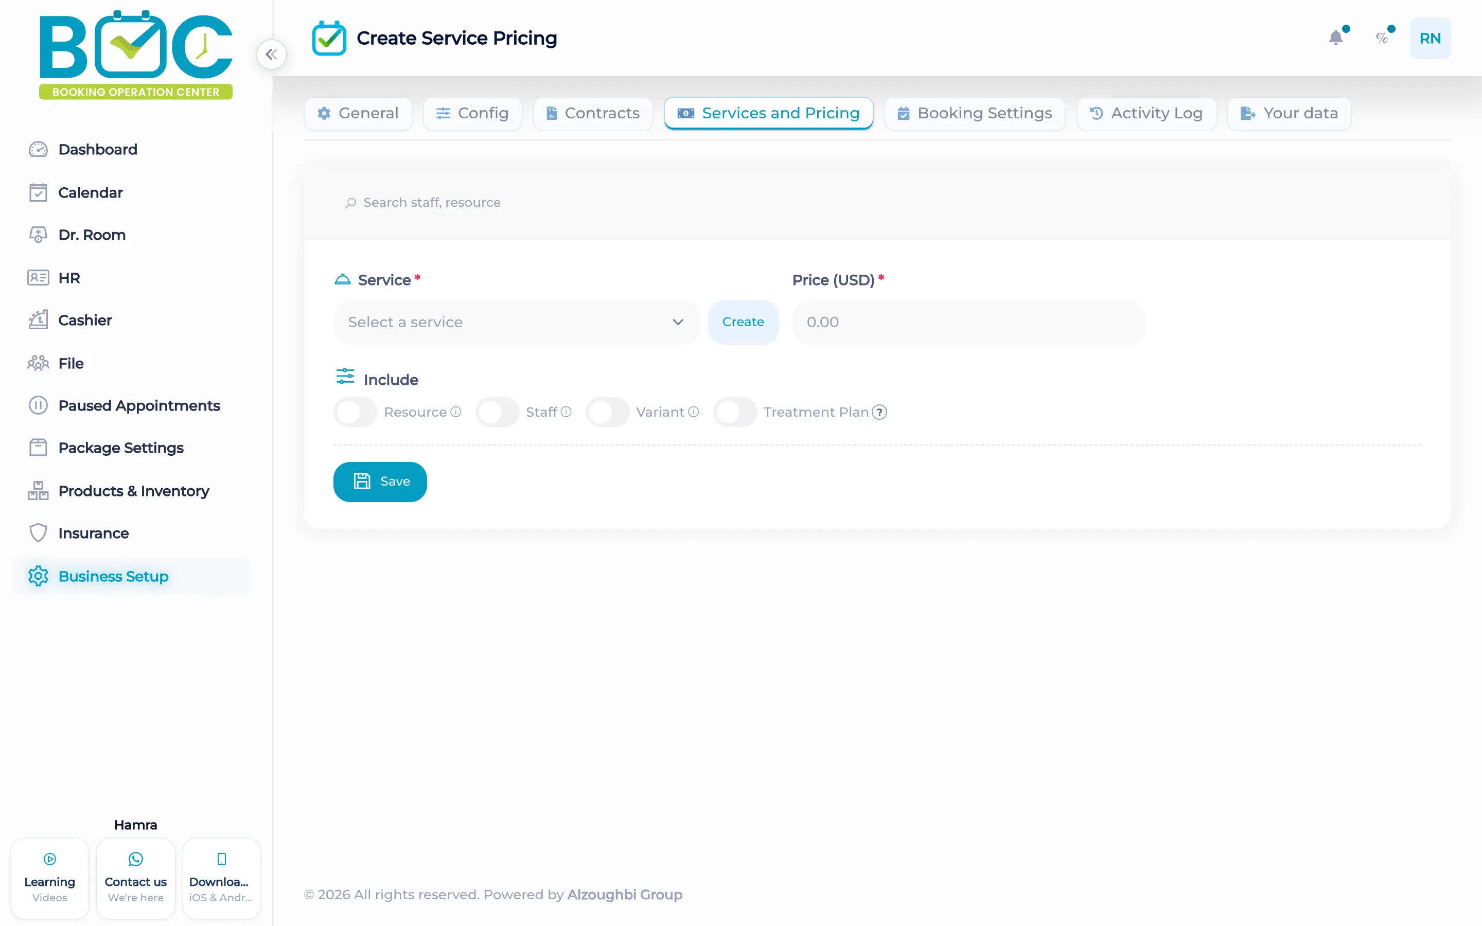Go to Calendar in the sidebar
Screen dimensions: 1482x926
click(130, 192)
